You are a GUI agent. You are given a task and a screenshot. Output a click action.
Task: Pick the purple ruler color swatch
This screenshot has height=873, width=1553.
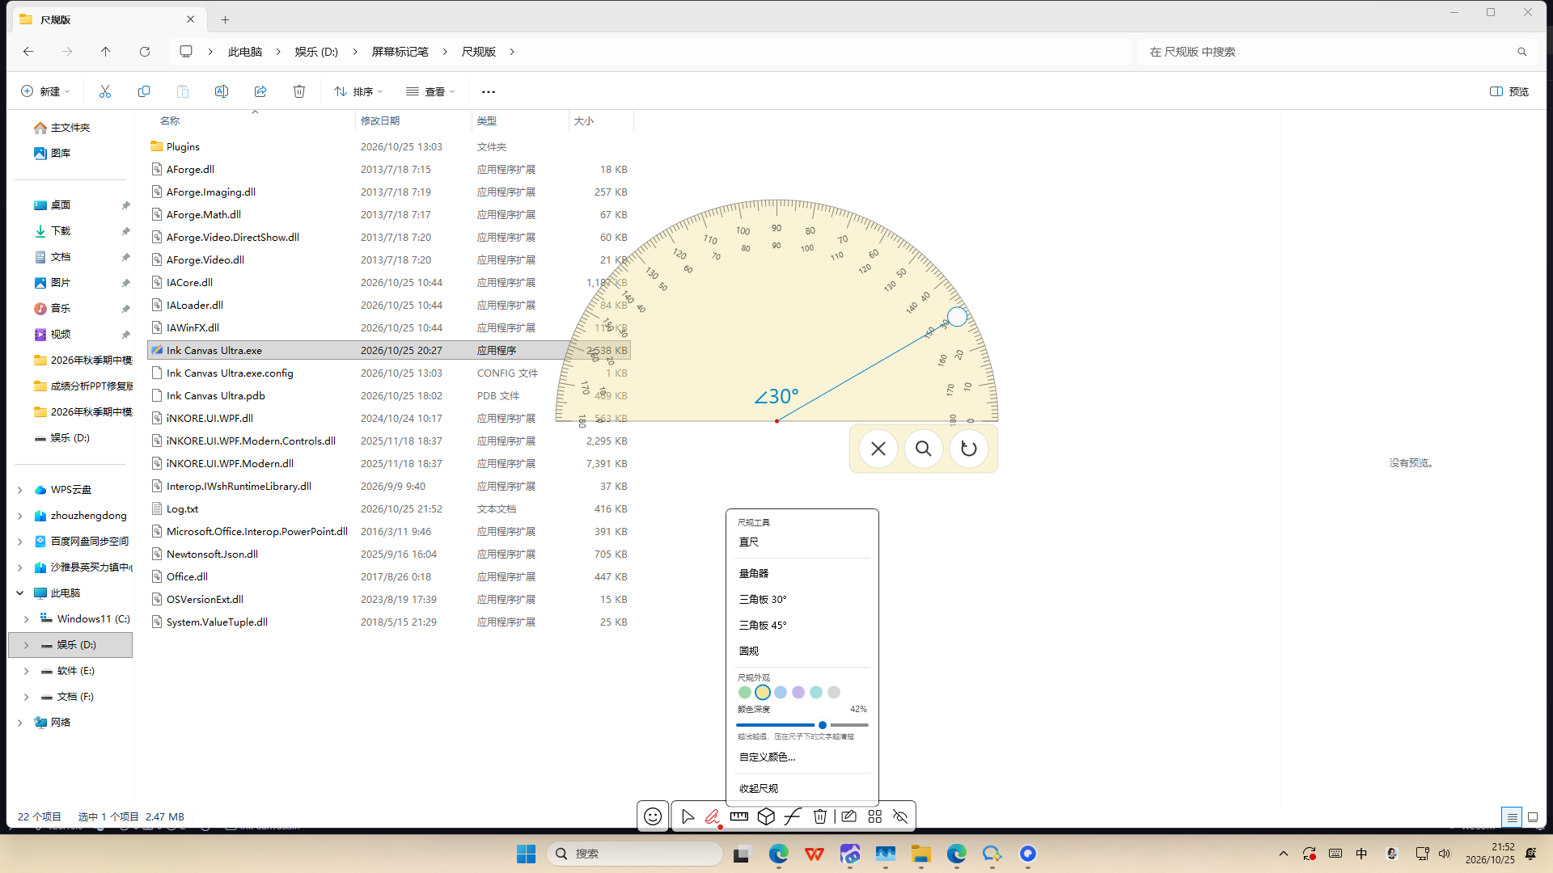(798, 693)
